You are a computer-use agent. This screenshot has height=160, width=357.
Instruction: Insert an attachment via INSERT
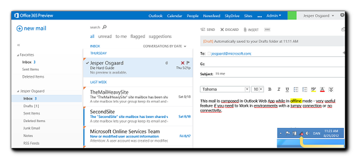[251, 30]
